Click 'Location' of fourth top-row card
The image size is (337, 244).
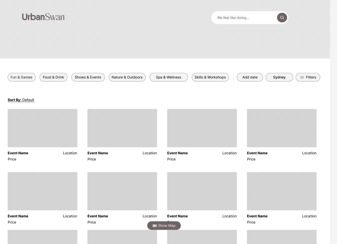tap(309, 153)
